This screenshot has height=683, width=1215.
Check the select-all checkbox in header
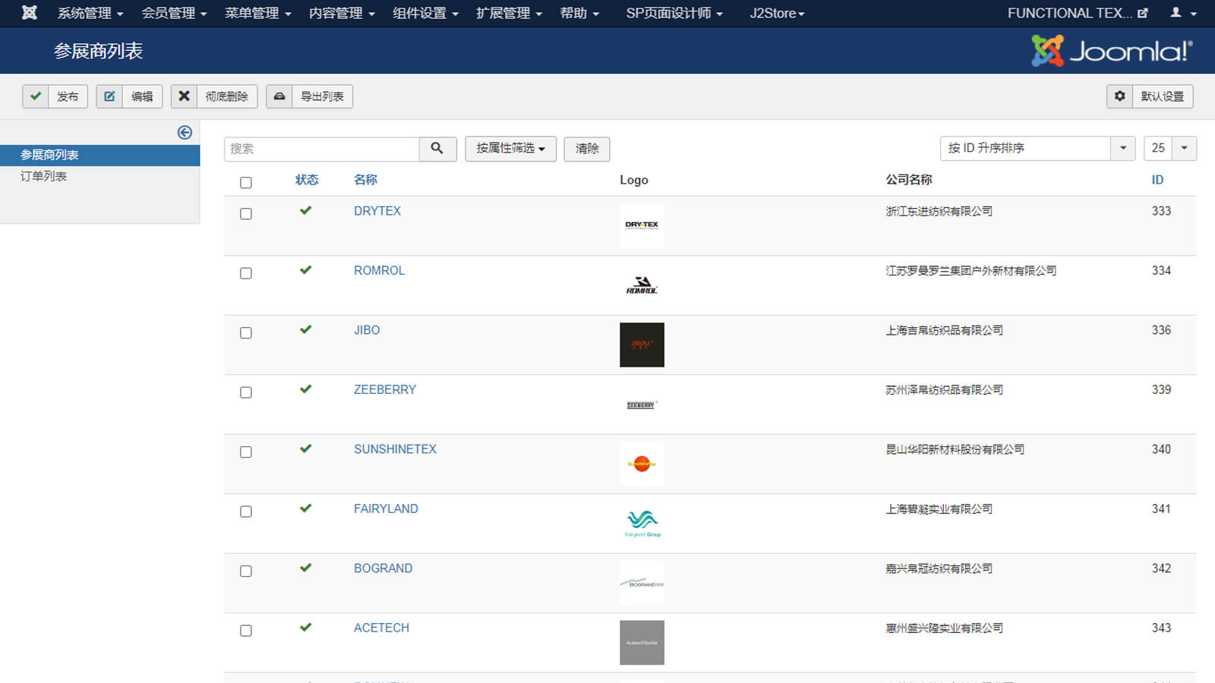pos(246,183)
